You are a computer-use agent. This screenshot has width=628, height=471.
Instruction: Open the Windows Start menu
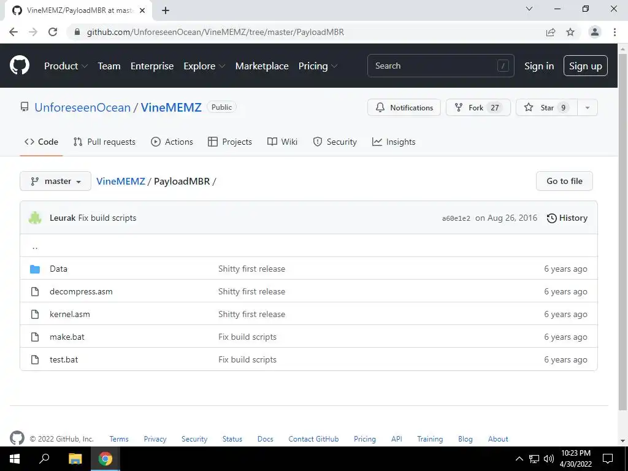(15, 459)
